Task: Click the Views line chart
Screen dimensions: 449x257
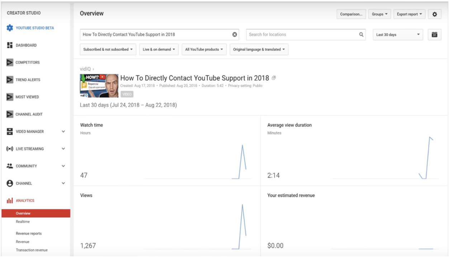Action: tap(197, 227)
